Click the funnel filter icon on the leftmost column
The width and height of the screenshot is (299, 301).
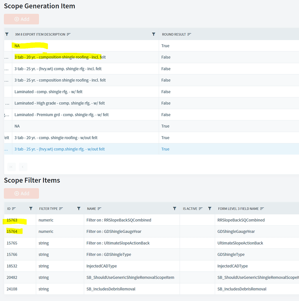point(7,34)
